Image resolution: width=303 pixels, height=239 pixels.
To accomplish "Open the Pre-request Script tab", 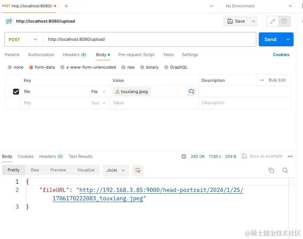I will coord(136,55).
